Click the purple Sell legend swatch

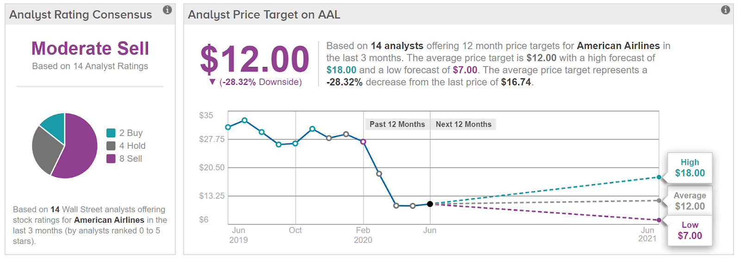click(111, 159)
